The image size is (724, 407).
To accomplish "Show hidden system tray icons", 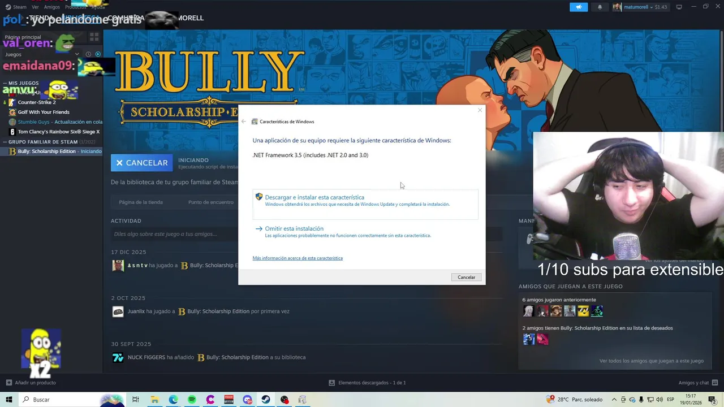I will [x=614, y=400].
